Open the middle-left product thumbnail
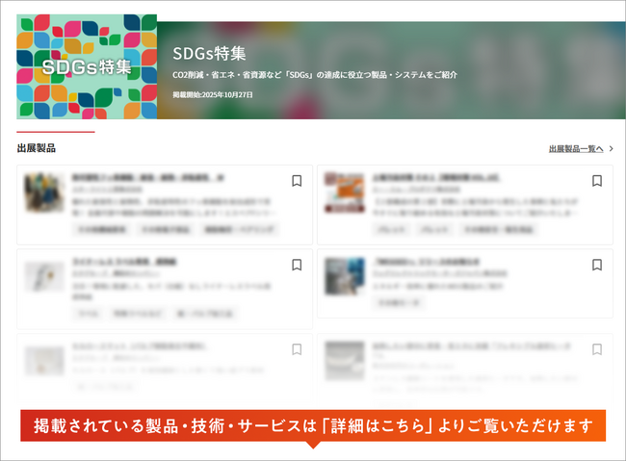 [44, 277]
